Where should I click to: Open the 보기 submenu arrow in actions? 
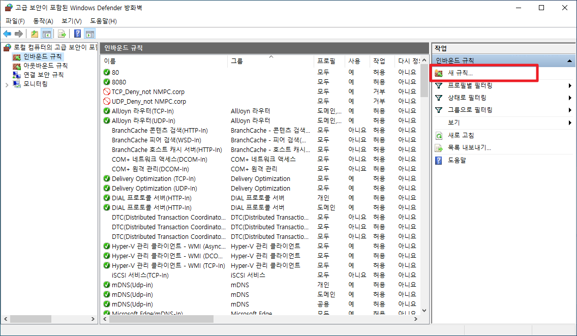570,123
